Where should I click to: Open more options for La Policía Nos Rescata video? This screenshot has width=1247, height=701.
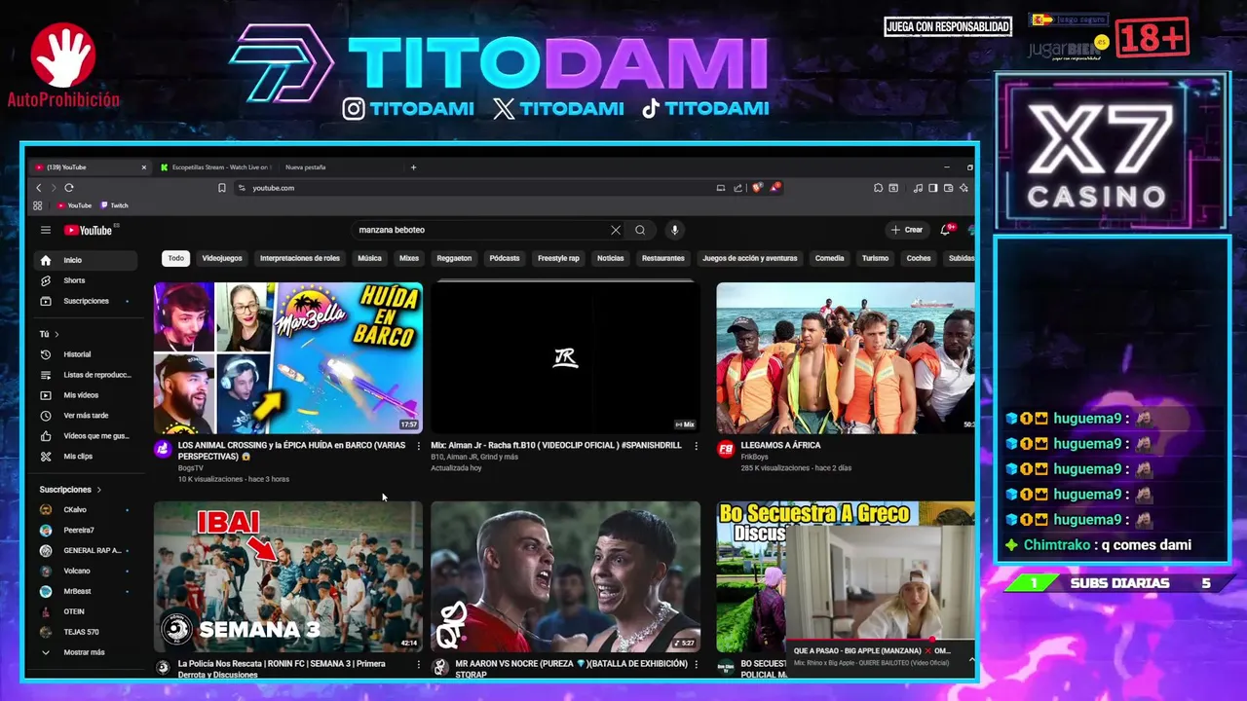(419, 664)
